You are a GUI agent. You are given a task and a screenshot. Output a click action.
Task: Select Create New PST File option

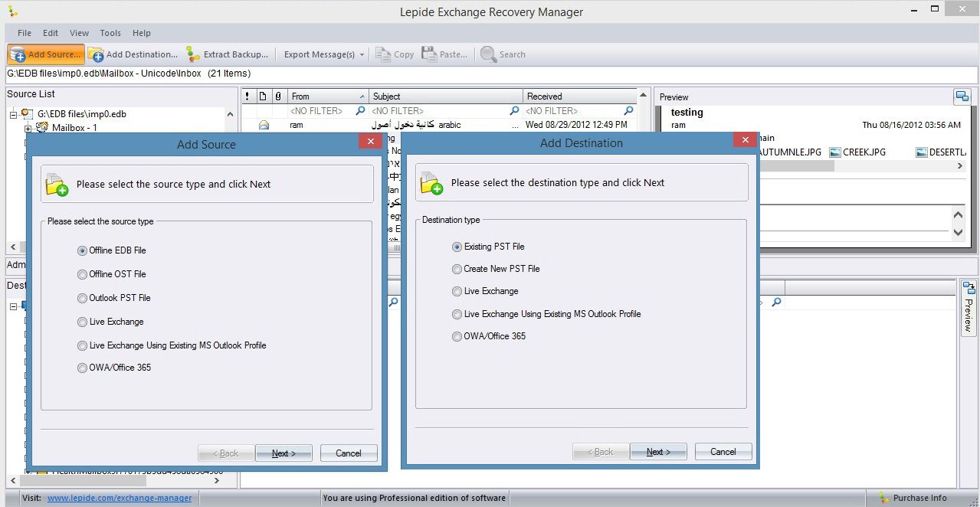coord(457,269)
